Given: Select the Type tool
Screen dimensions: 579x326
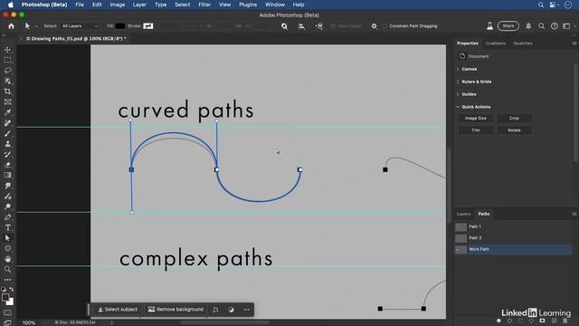Looking at the screenshot, I should click(7, 227).
